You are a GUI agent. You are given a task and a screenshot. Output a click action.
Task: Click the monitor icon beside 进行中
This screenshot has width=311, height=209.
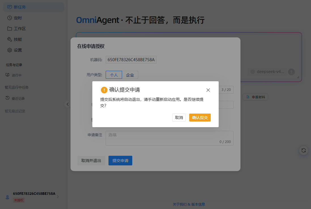(x=8, y=75)
